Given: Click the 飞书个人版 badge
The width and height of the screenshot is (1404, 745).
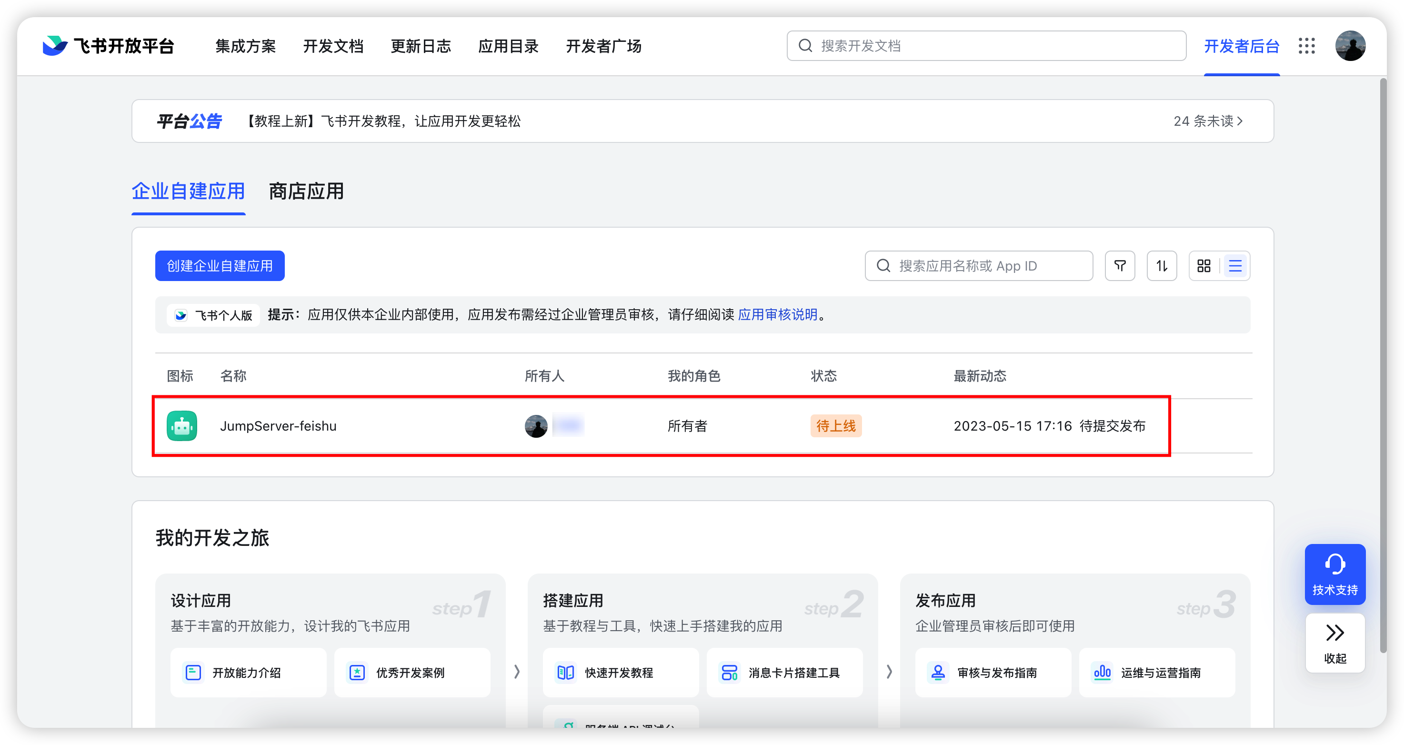Looking at the screenshot, I should [x=213, y=315].
